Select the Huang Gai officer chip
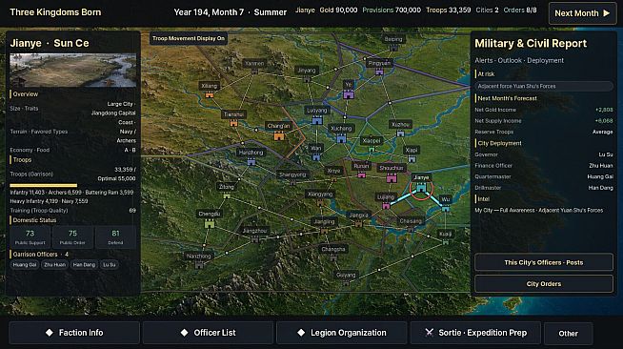Viewport: 623px width, 349px height. [x=25, y=265]
